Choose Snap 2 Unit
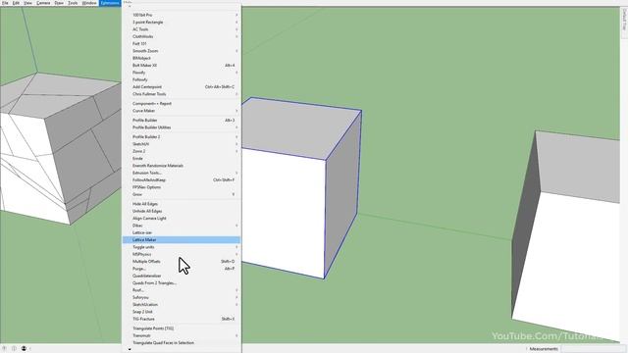Image resolution: width=628 pixels, height=353 pixels. [x=181, y=312]
